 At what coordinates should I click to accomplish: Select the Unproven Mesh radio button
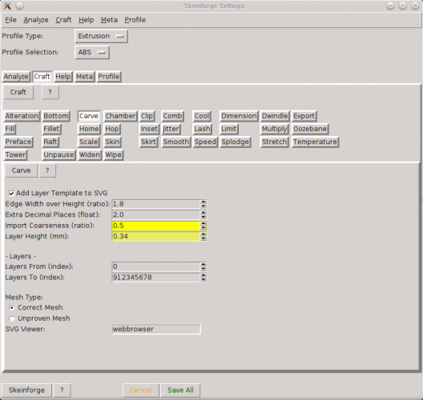[11, 318]
